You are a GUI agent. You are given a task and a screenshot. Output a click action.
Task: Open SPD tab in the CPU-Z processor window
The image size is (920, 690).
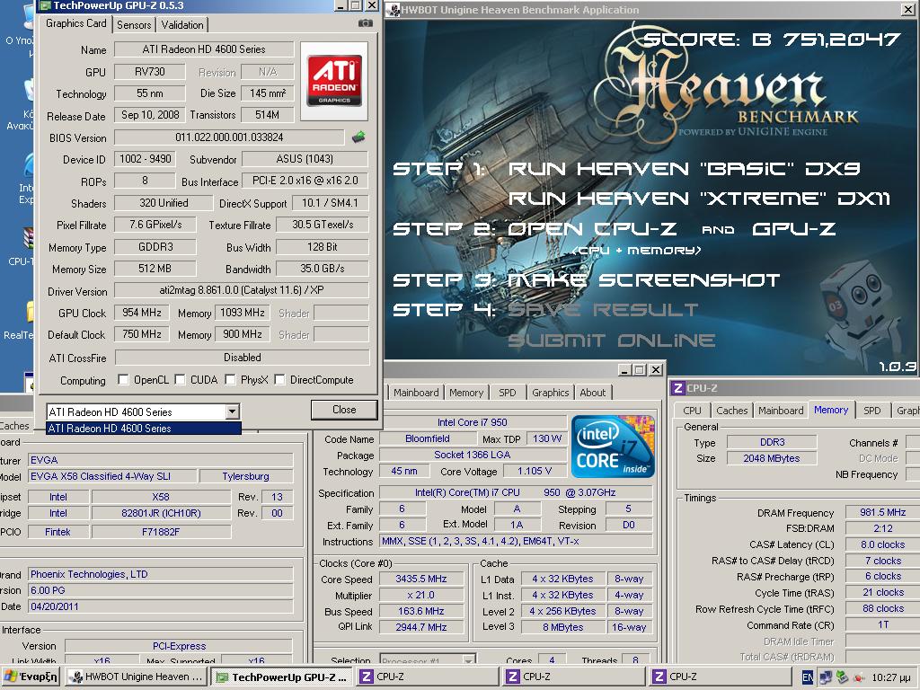tap(508, 393)
